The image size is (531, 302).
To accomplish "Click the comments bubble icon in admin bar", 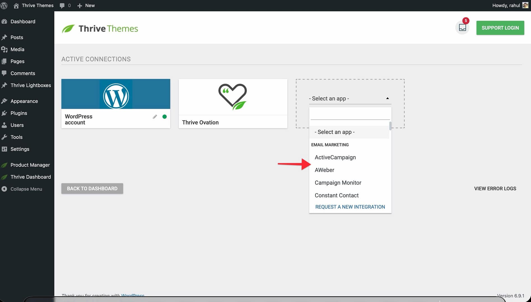I will [x=62, y=6].
